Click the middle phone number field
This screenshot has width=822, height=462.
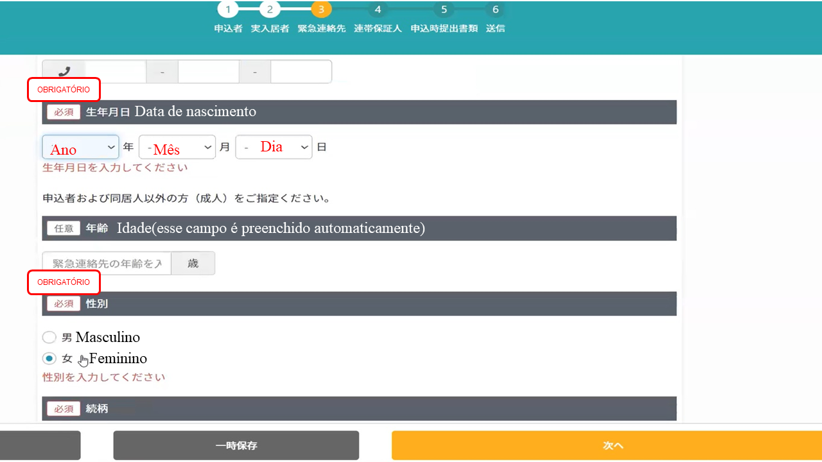click(x=208, y=72)
